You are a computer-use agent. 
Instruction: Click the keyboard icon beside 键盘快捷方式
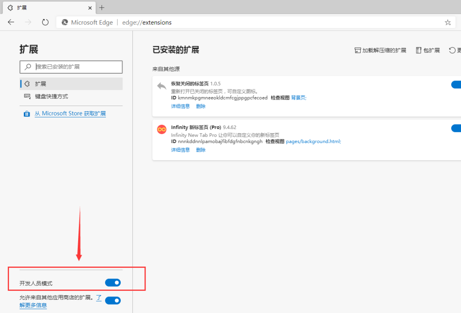tap(27, 96)
